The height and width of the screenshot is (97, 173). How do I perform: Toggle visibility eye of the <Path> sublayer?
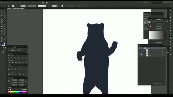[x=139, y=54]
